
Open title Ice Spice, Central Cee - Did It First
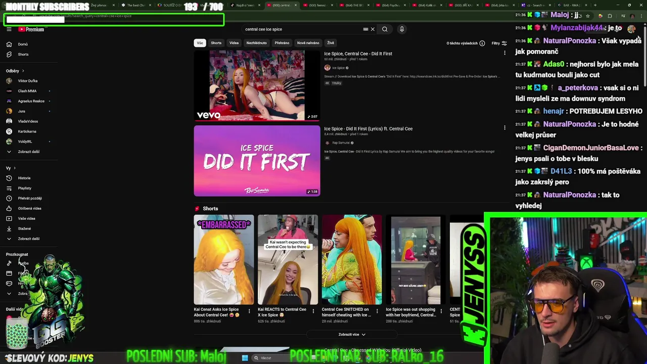pyautogui.click(x=358, y=54)
